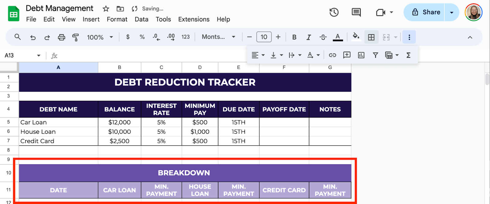Click the undo arrow icon
Viewport: 490px width, 204px height.
33,37
